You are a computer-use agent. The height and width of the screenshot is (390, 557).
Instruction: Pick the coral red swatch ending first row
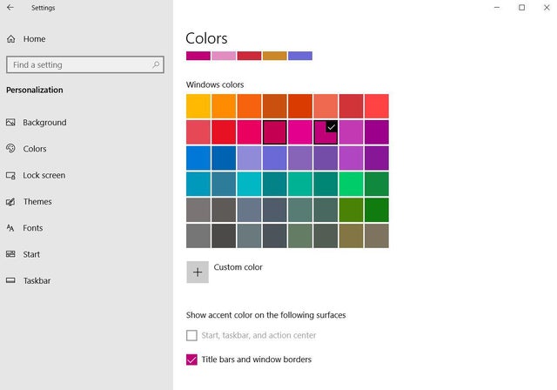click(x=377, y=106)
